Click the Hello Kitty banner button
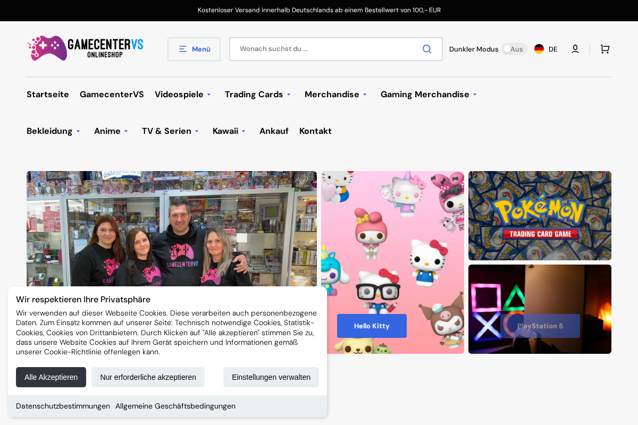The height and width of the screenshot is (425, 638). coord(372,326)
